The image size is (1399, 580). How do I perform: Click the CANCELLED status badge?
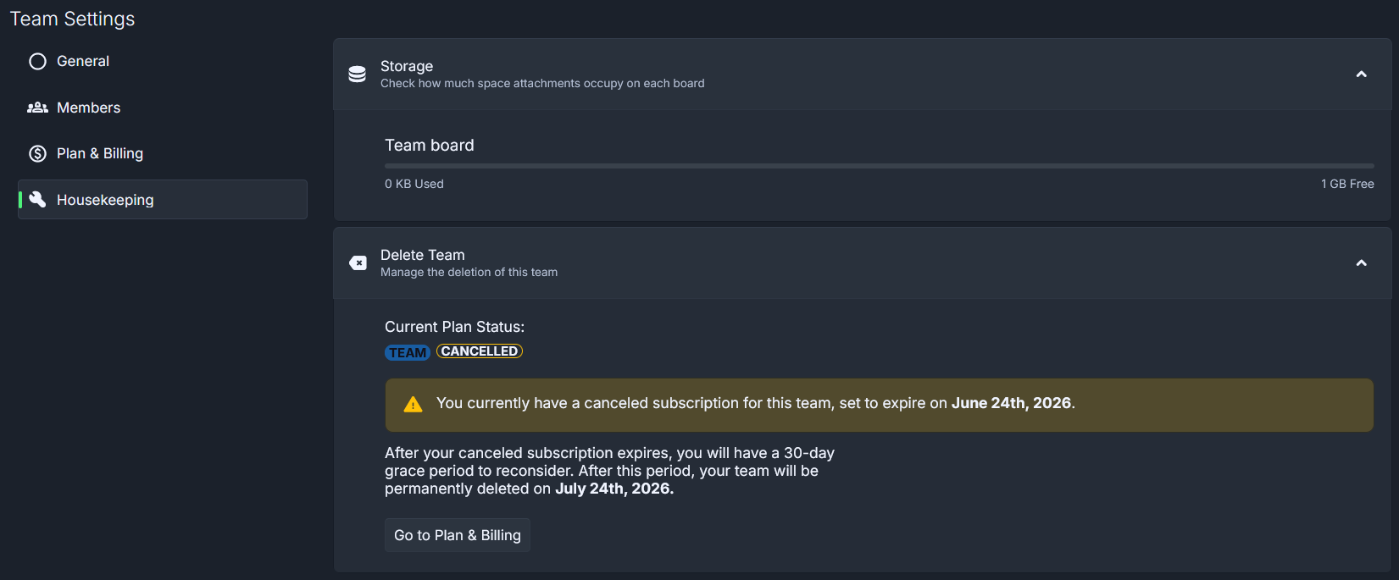click(480, 351)
